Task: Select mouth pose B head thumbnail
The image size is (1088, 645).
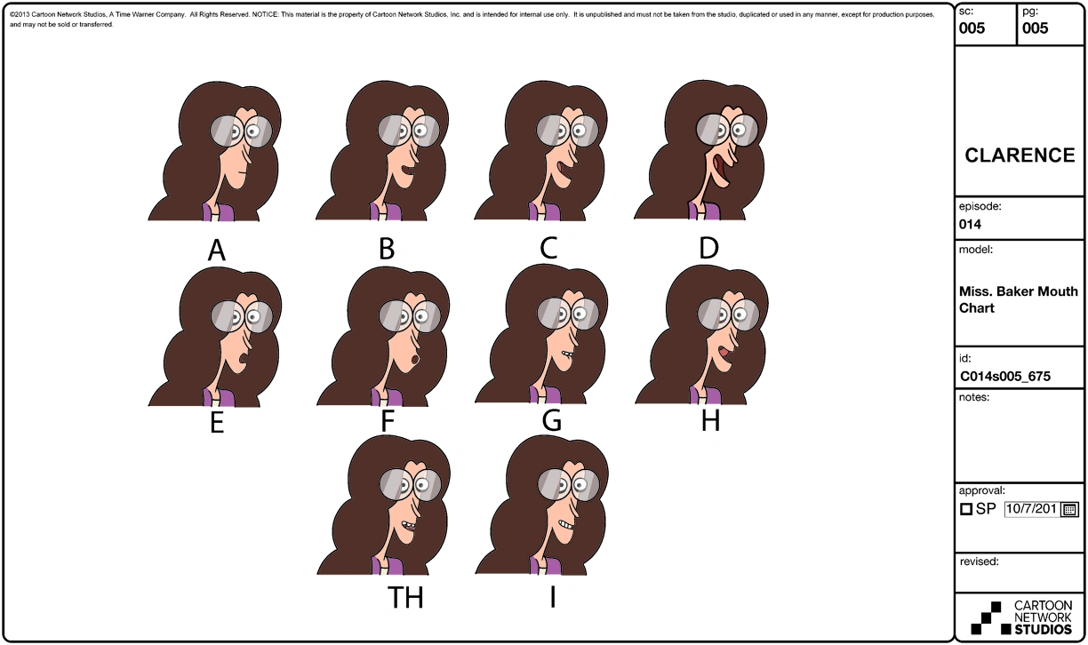Action: coord(383,152)
